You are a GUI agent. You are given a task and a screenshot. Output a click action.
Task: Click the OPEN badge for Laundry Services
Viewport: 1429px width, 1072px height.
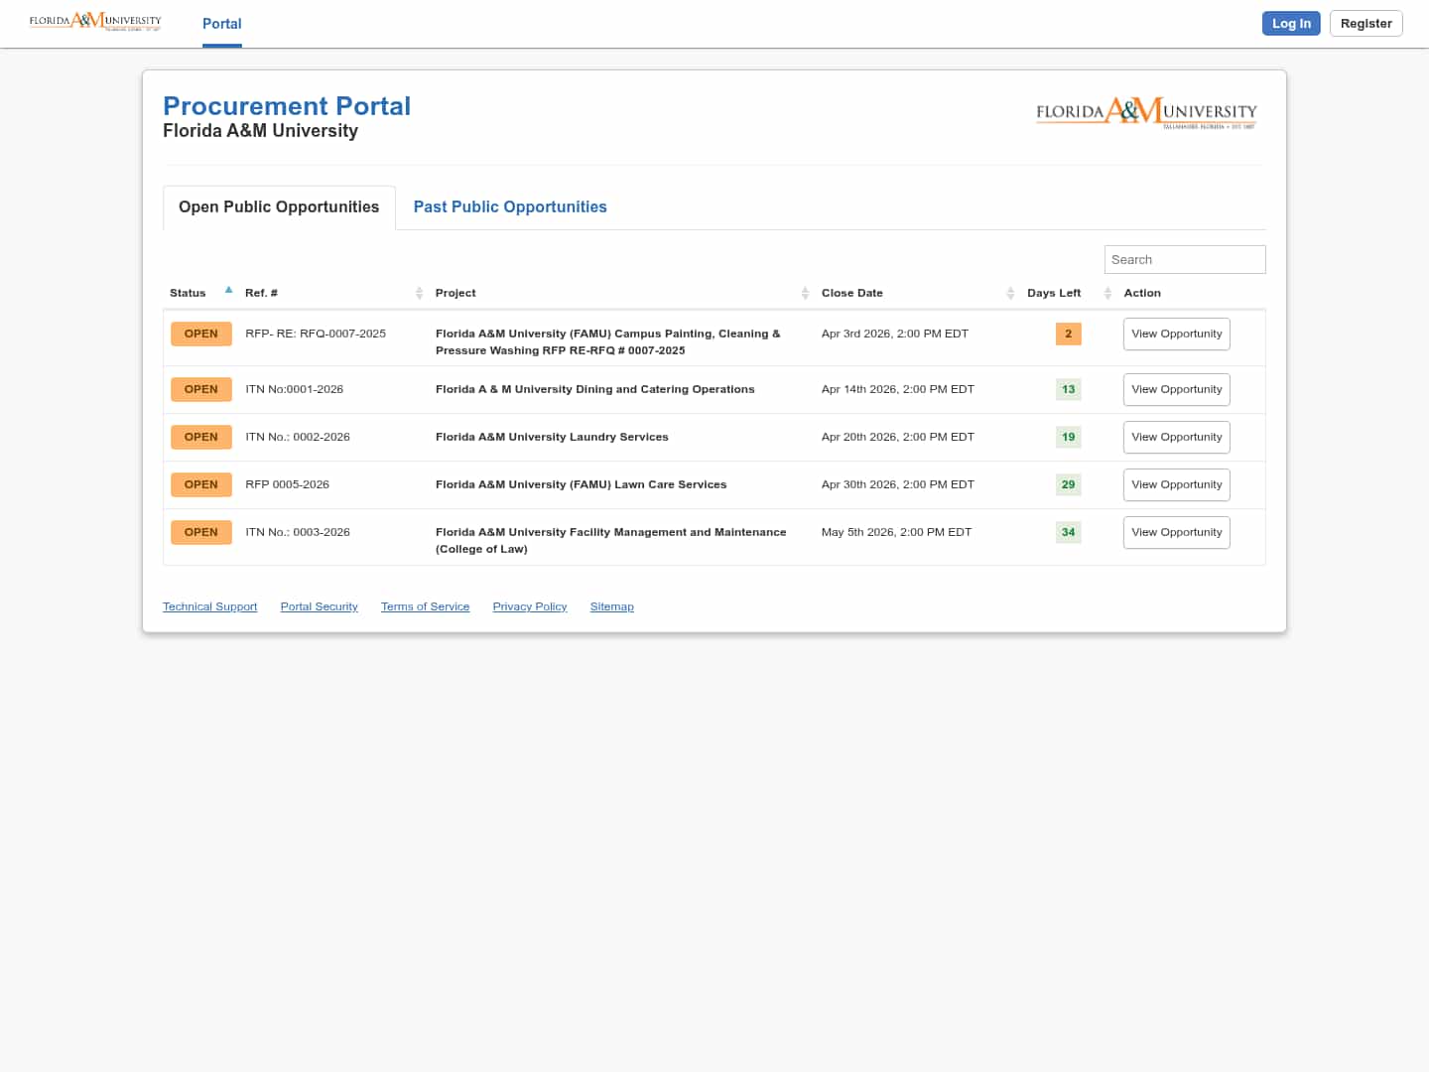201,437
